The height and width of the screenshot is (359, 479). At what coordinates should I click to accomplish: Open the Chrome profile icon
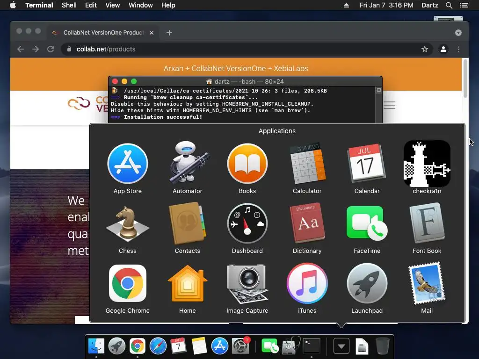tap(443, 49)
